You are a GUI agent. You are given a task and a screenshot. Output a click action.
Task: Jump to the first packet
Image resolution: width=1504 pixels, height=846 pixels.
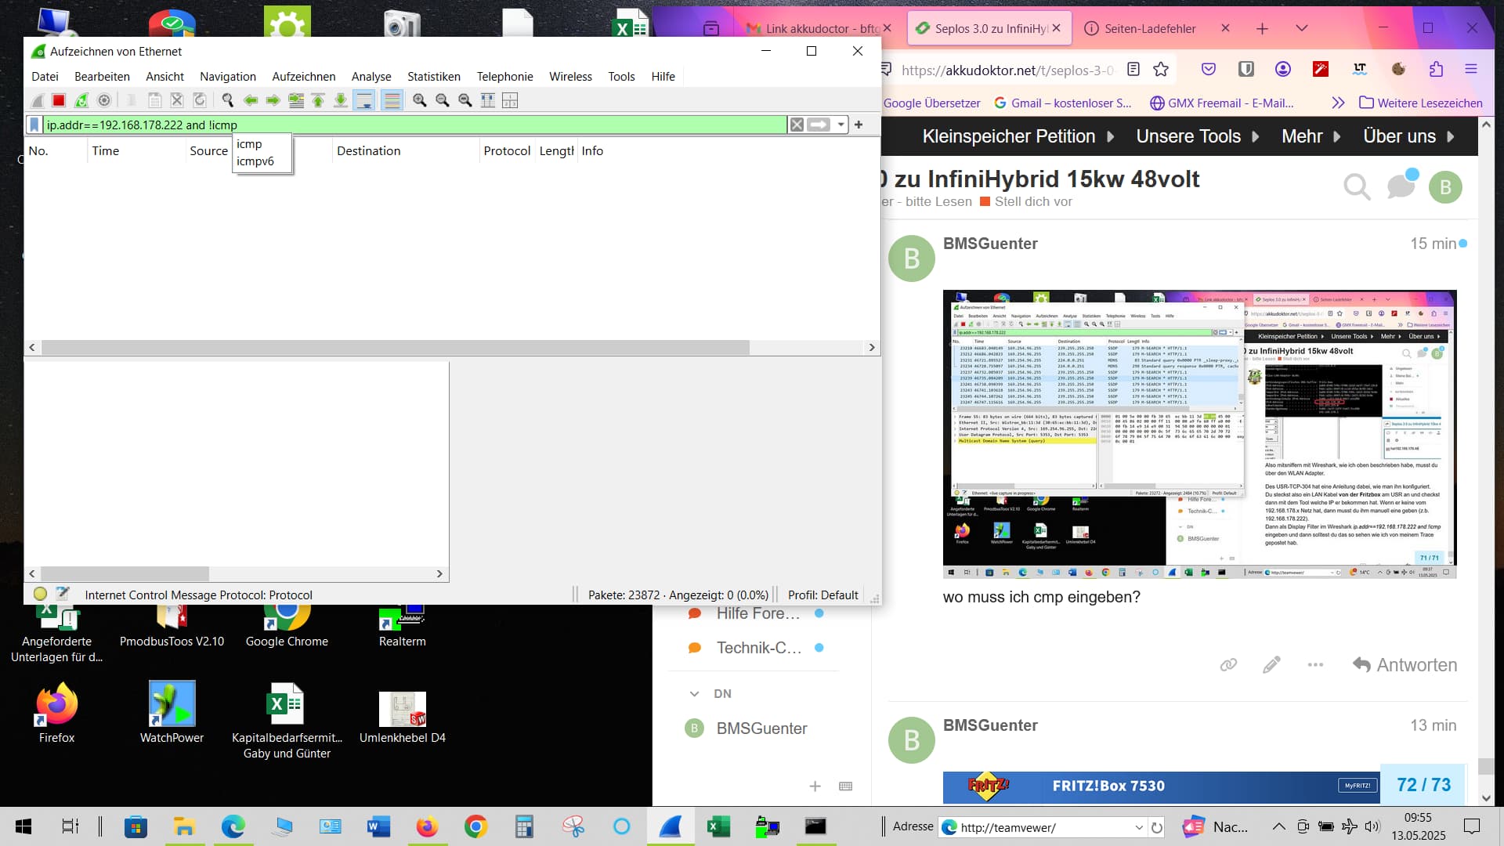[318, 100]
